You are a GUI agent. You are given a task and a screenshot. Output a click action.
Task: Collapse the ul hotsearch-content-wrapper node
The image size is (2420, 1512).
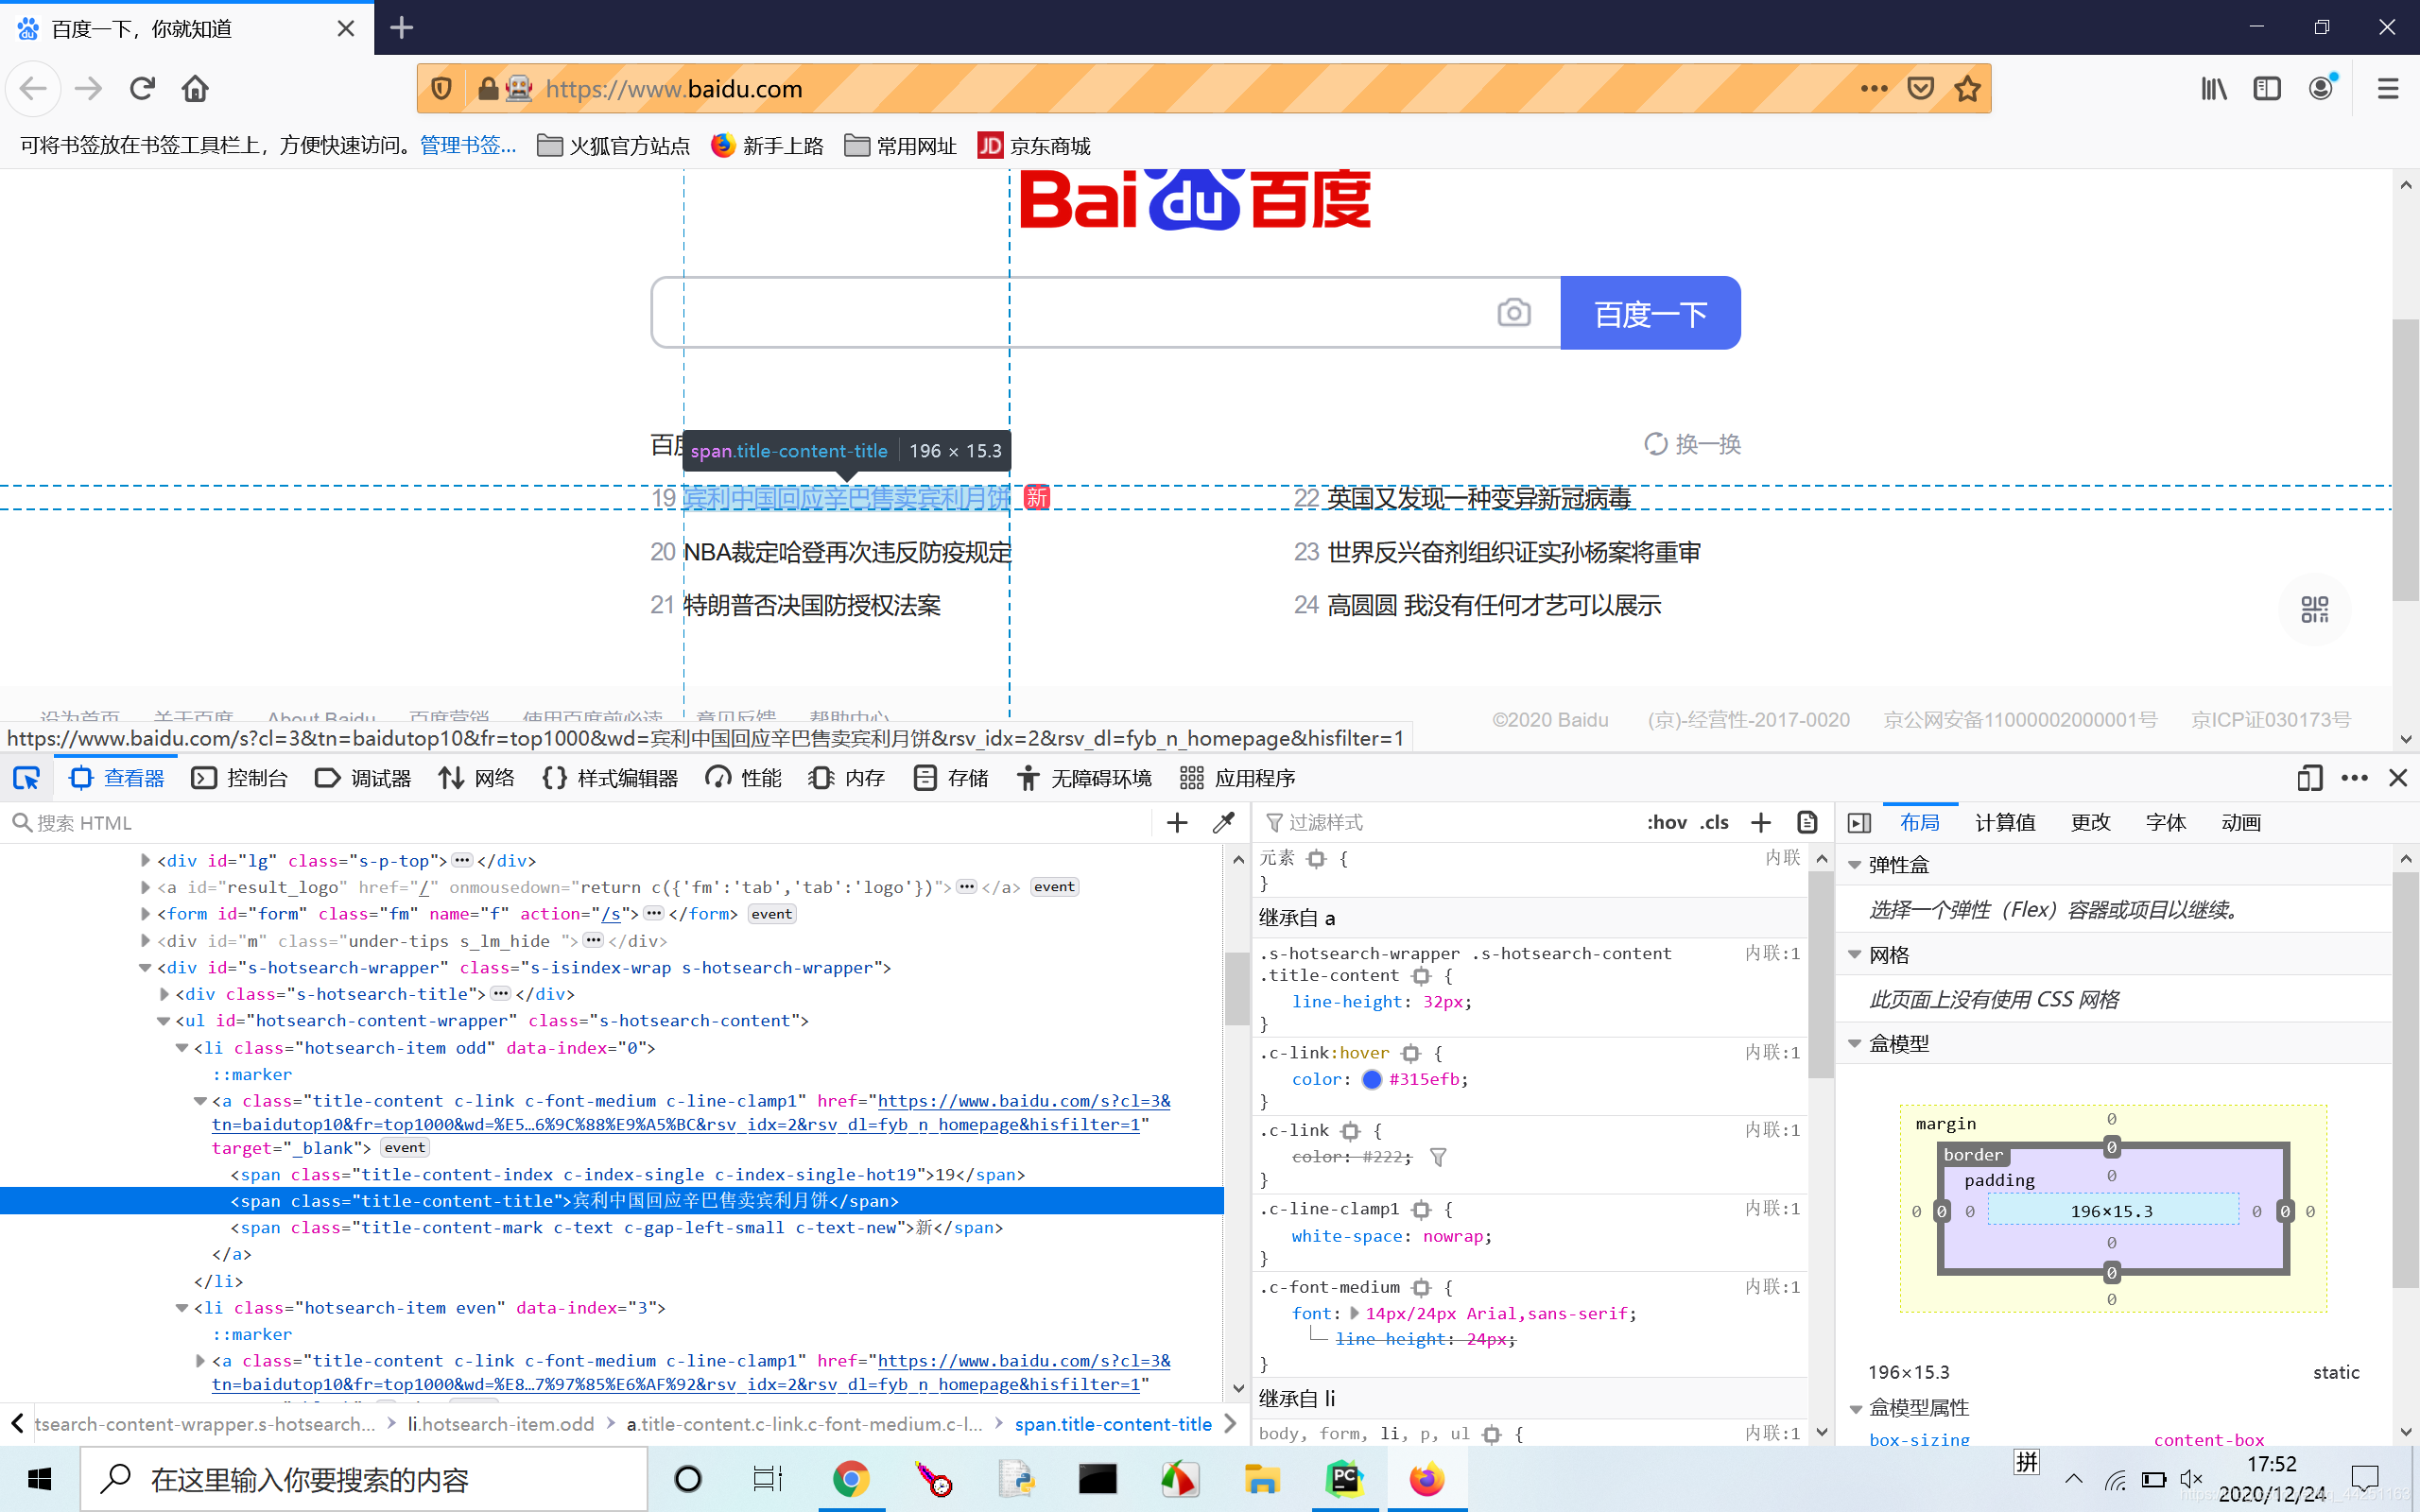tap(163, 1021)
